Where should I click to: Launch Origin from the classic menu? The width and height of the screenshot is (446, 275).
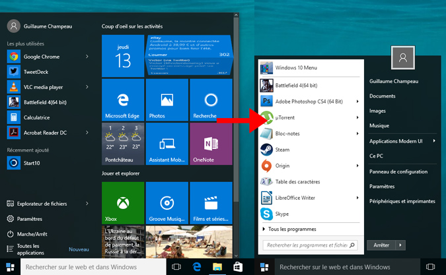[283, 166]
